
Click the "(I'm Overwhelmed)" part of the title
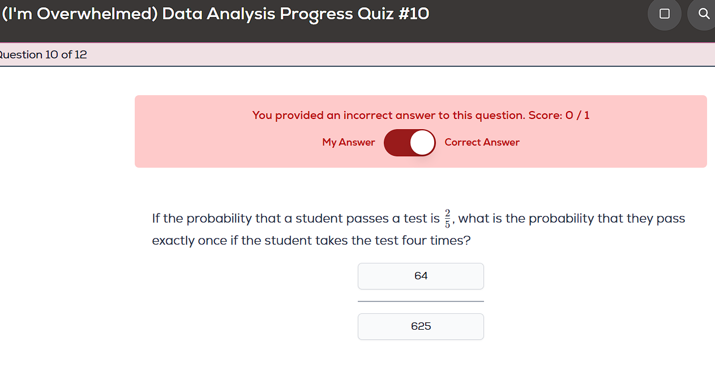coord(79,14)
